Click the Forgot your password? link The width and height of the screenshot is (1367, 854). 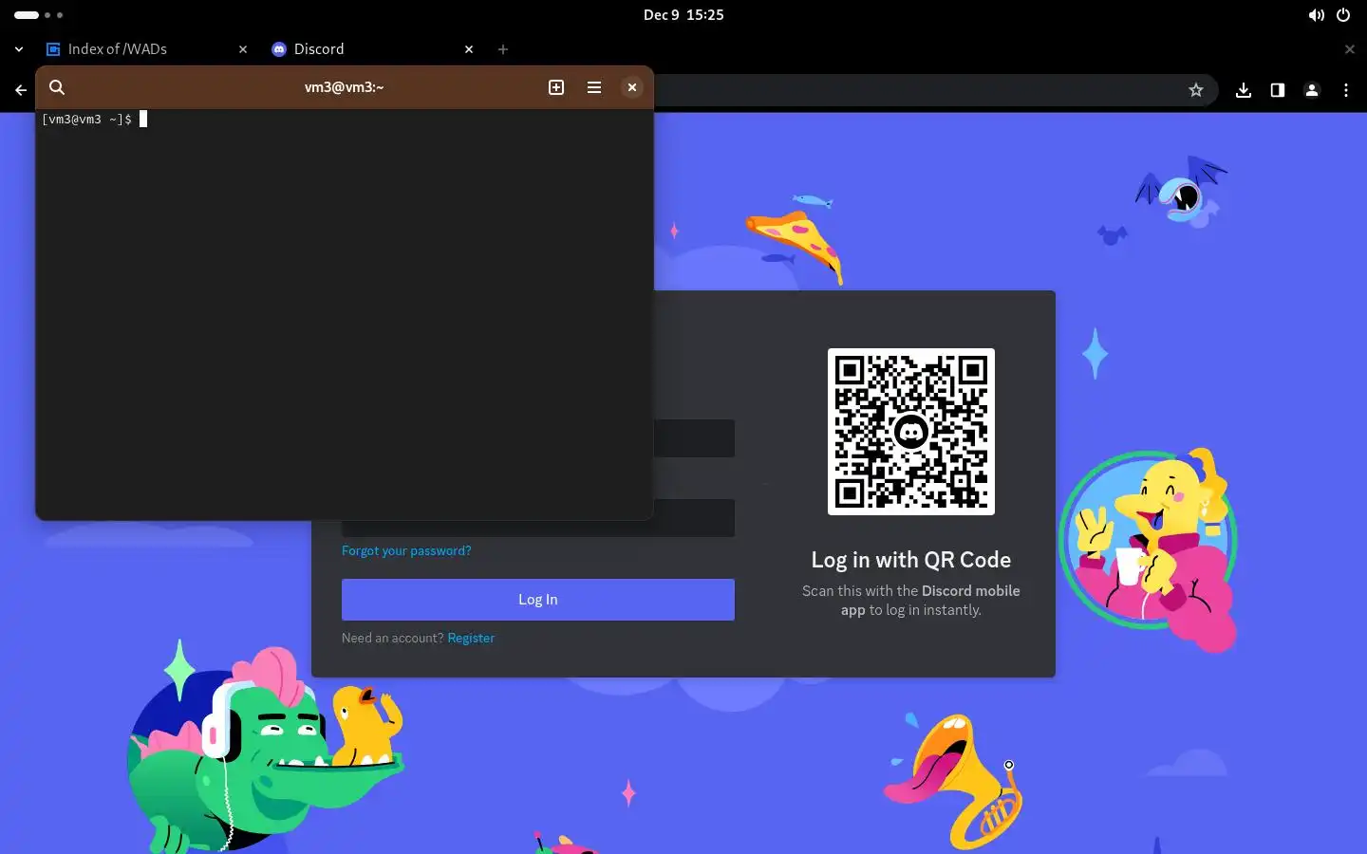406,550
